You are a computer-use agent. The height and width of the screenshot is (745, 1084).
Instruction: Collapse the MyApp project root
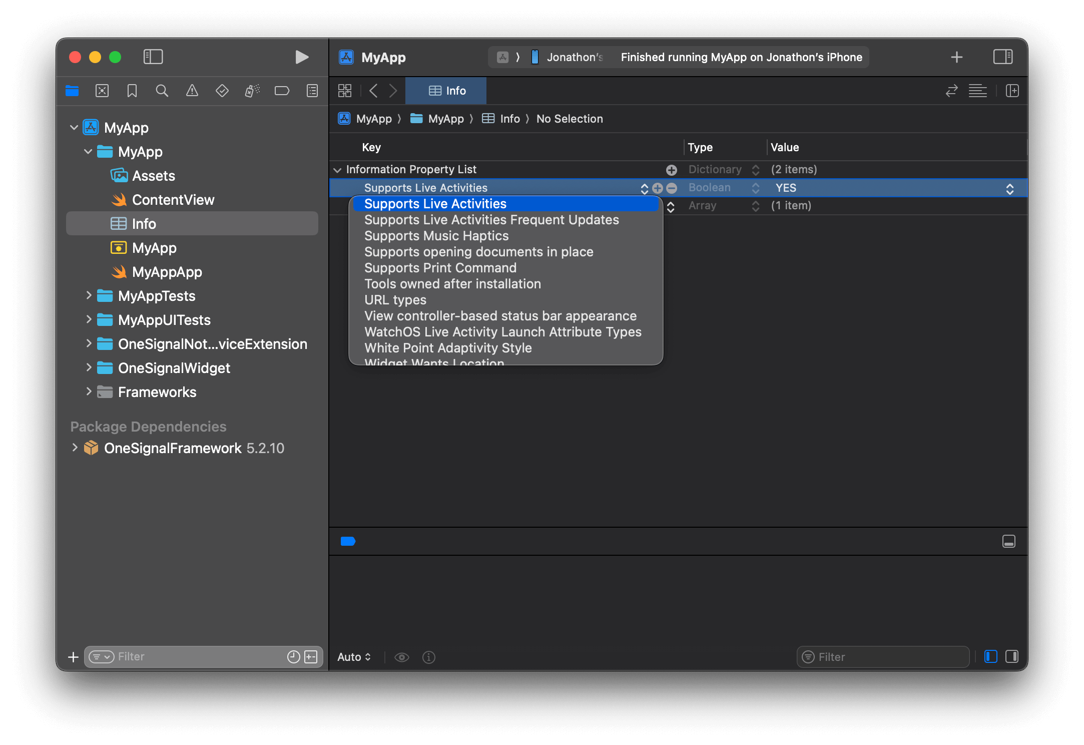74,127
